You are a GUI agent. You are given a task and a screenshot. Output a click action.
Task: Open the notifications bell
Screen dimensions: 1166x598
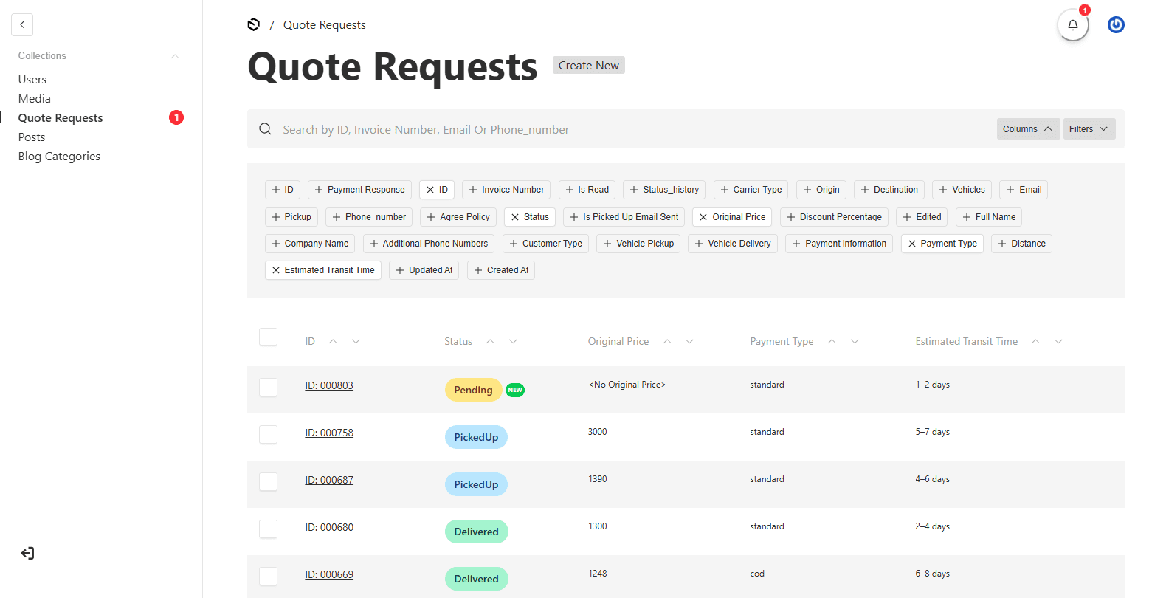coord(1073,24)
